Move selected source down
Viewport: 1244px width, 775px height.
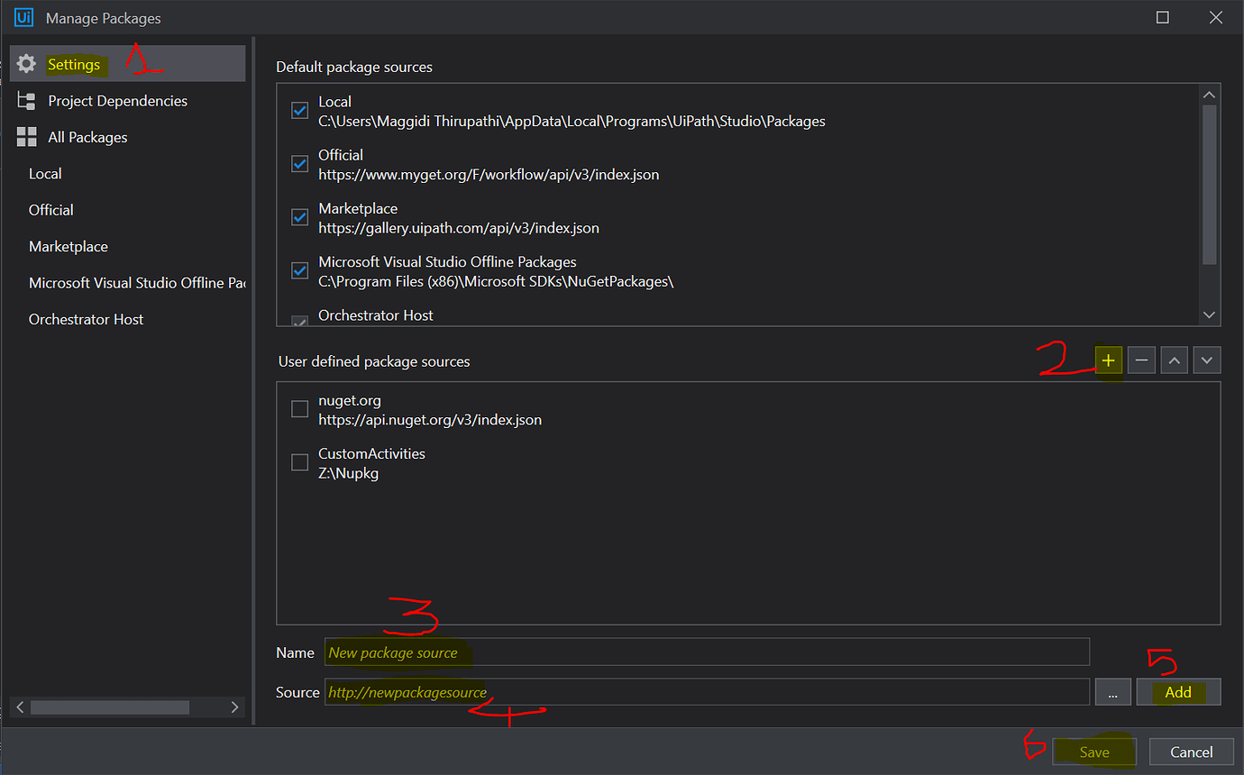(1207, 360)
